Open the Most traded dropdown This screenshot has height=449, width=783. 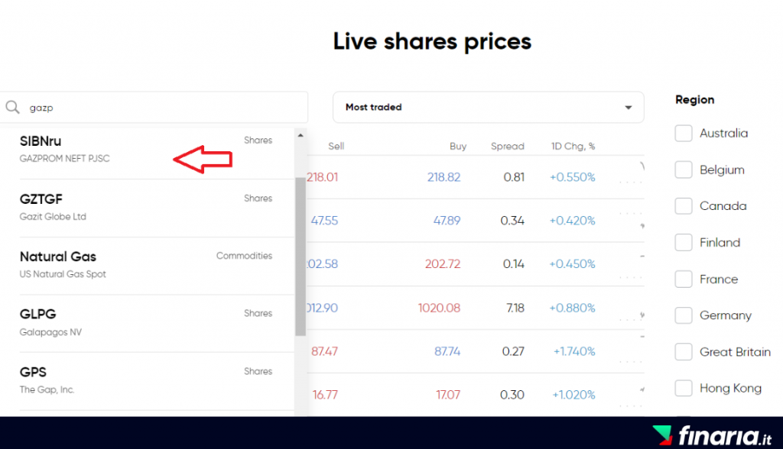(488, 108)
